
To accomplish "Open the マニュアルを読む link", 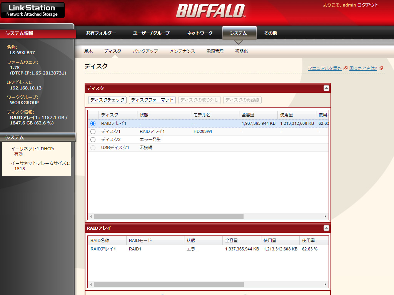I will [325, 68].
